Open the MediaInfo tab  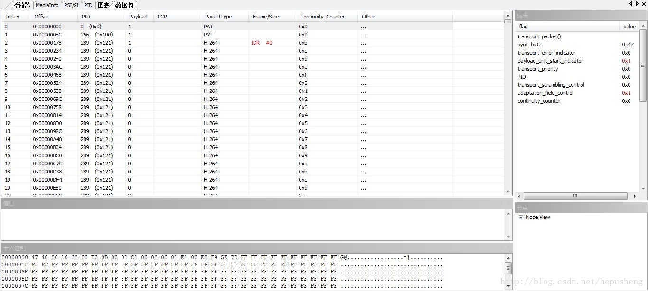(x=47, y=5)
